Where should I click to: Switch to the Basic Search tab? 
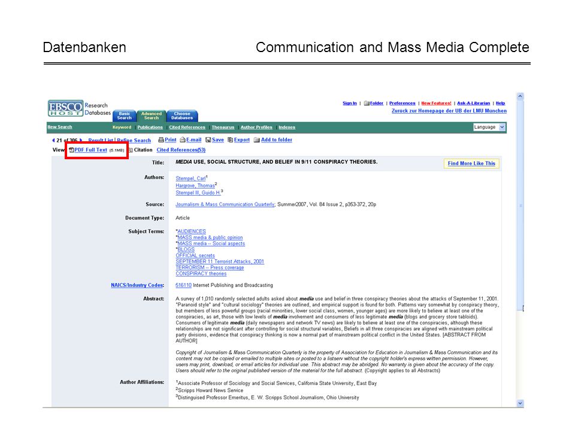pyautogui.click(x=125, y=116)
